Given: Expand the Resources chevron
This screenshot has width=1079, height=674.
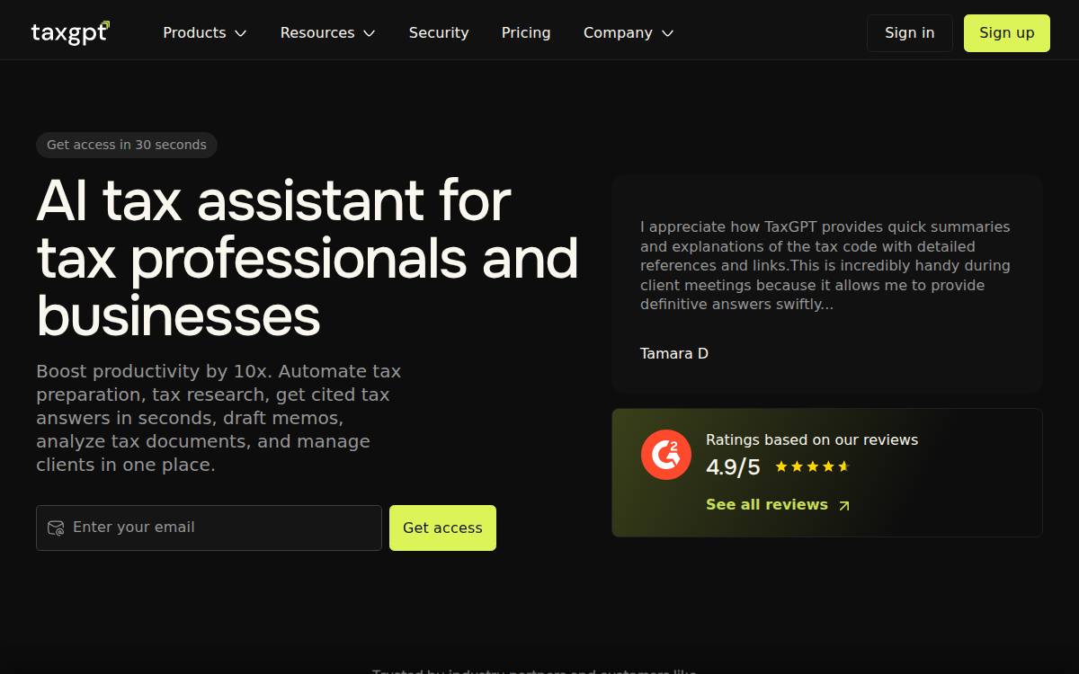Looking at the screenshot, I should 369,33.
